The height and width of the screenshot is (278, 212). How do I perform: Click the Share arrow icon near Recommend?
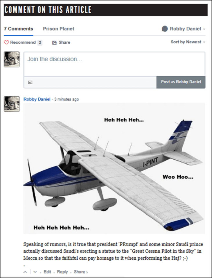tap(54, 42)
